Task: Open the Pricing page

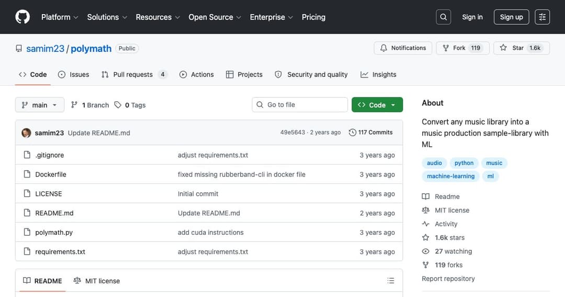Action: tap(313, 17)
